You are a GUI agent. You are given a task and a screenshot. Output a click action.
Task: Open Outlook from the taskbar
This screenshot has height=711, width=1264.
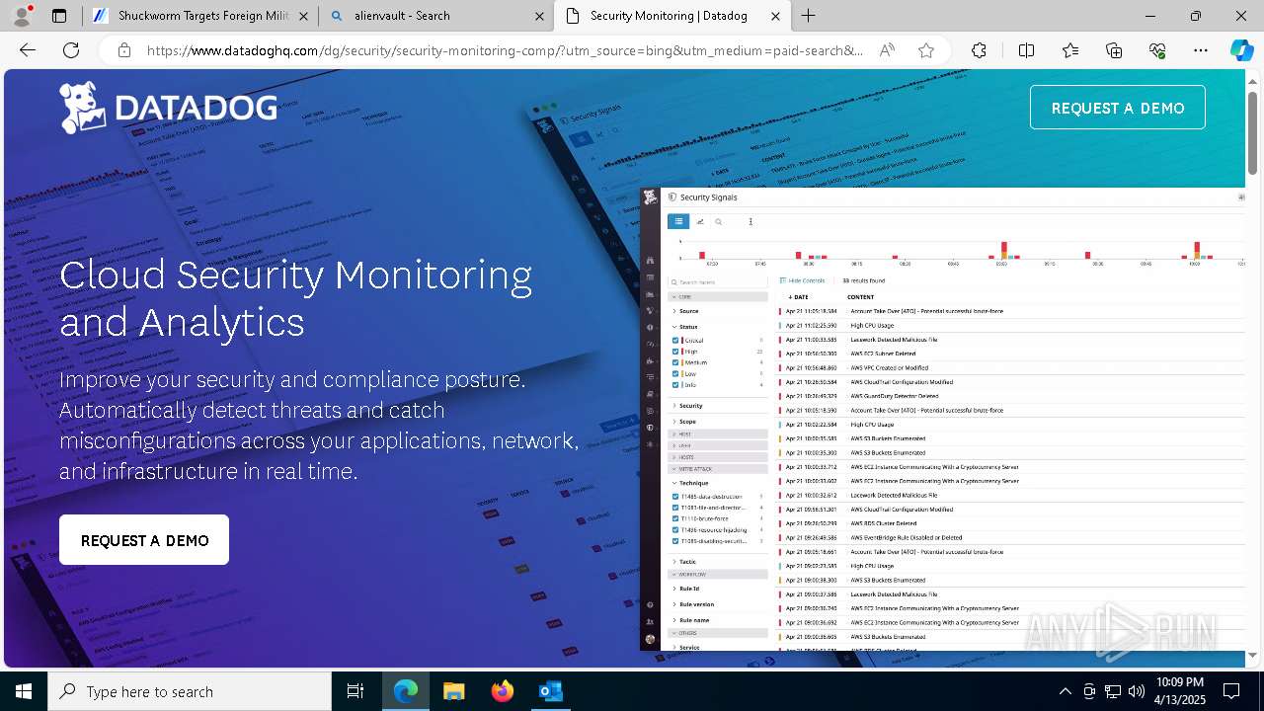tap(550, 691)
